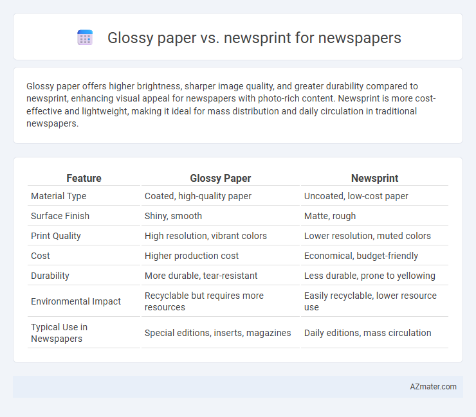This screenshot has height=417, width=476.
Task: Click the cell 'More durable, tear-resistant'
Action: (x=201, y=276)
